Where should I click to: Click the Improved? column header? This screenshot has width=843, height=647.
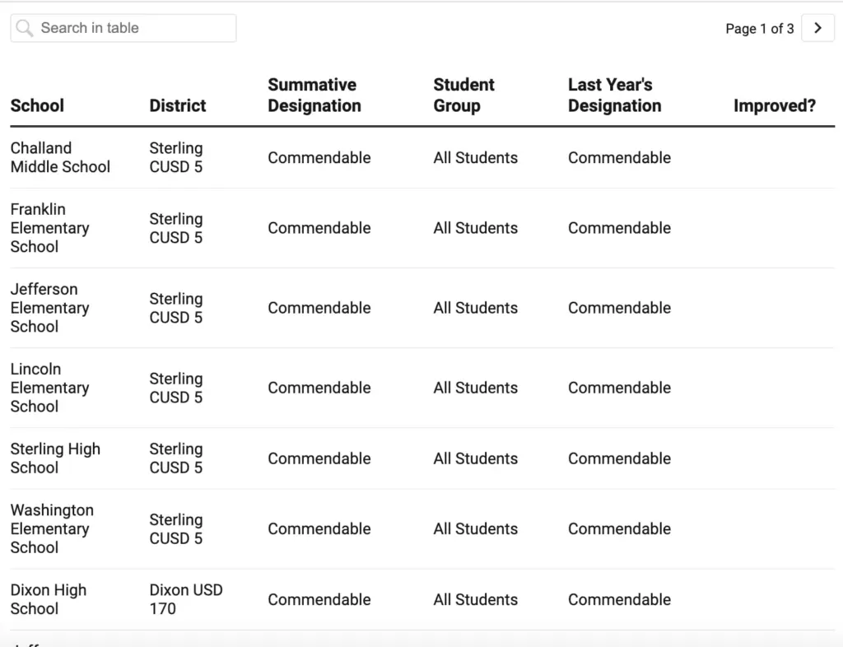pyautogui.click(x=774, y=105)
